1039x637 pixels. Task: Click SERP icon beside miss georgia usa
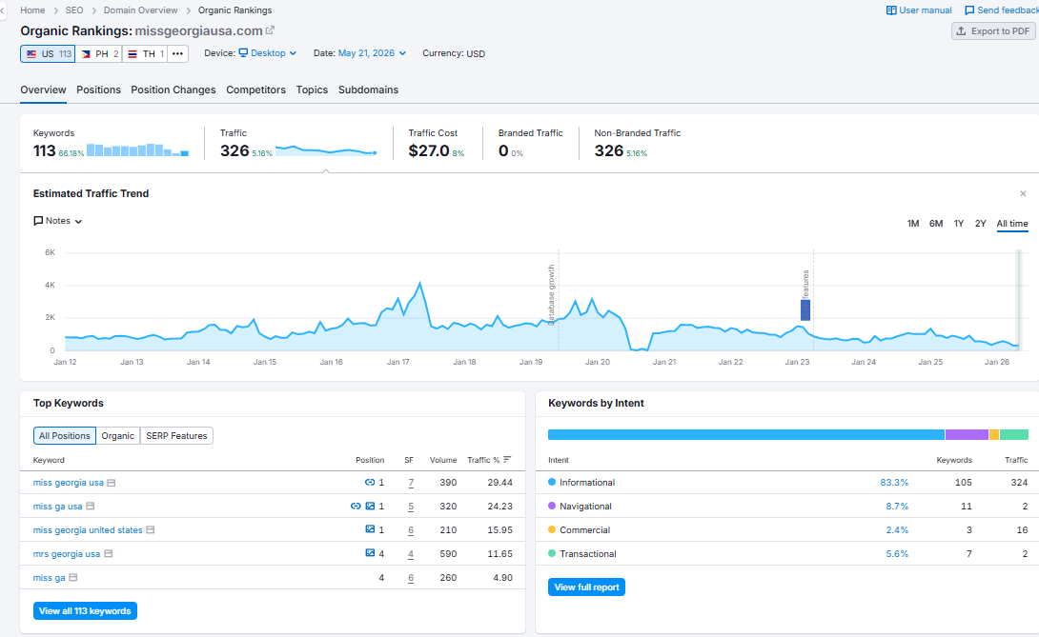point(112,483)
